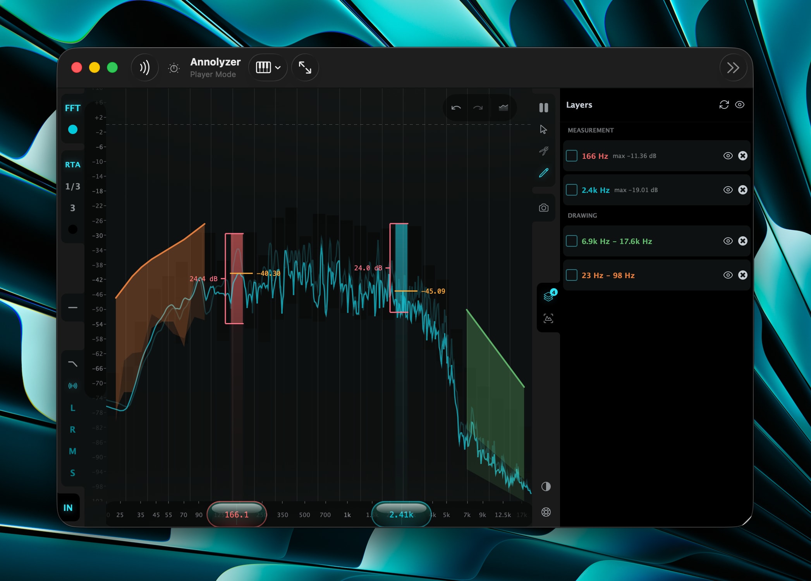Open the piano keyboard dropdown
This screenshot has height=581, width=811.
pos(268,68)
